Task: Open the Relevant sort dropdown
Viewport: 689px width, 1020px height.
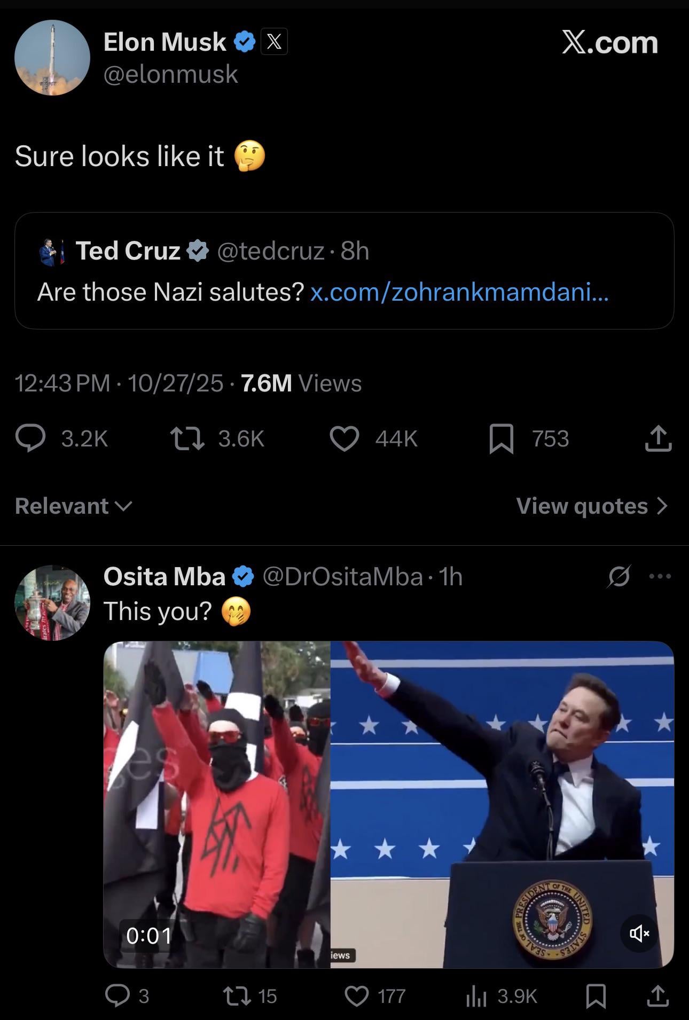Action: tap(73, 506)
